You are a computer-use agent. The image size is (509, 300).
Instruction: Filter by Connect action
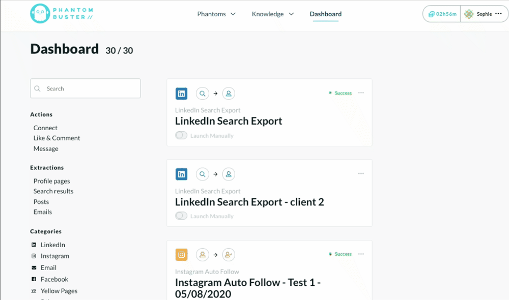tap(45, 128)
